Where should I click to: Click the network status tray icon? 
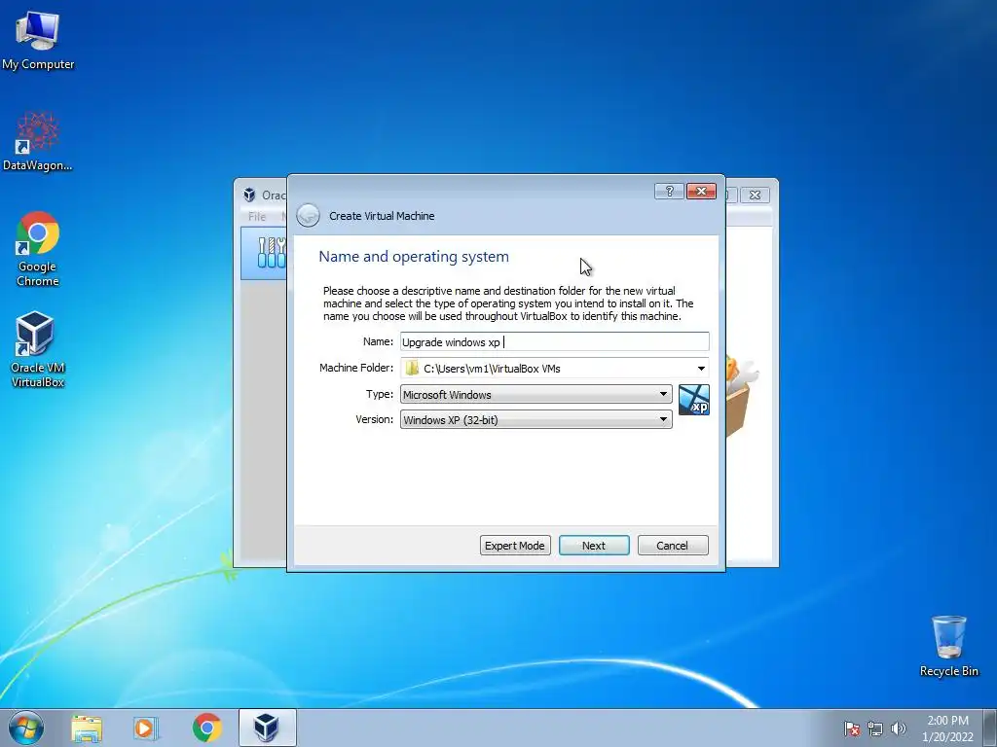tap(875, 729)
